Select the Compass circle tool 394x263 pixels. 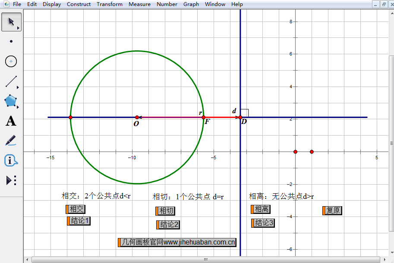tap(10, 61)
